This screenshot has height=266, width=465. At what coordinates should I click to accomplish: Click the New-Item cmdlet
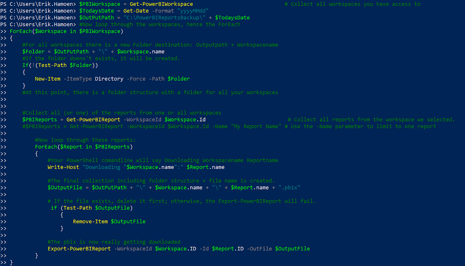47,79
